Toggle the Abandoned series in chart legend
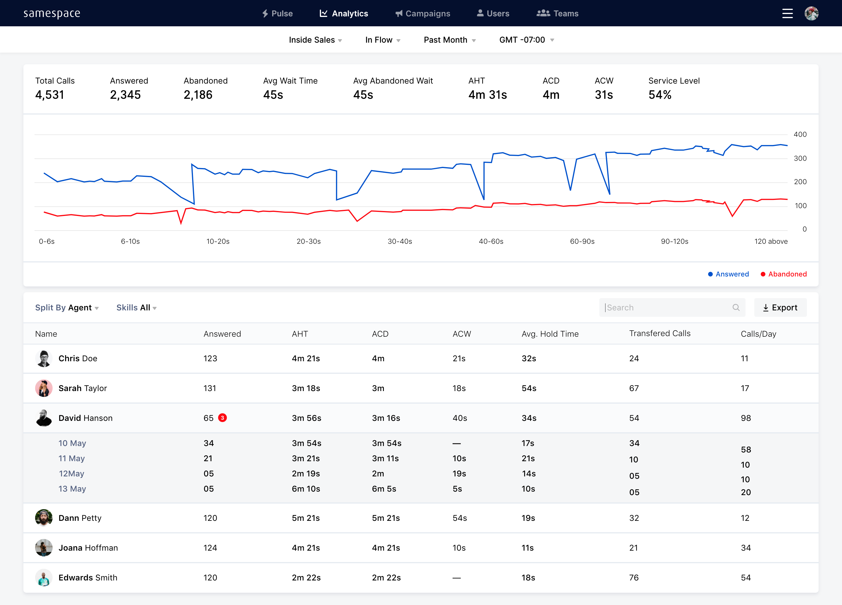 point(783,274)
